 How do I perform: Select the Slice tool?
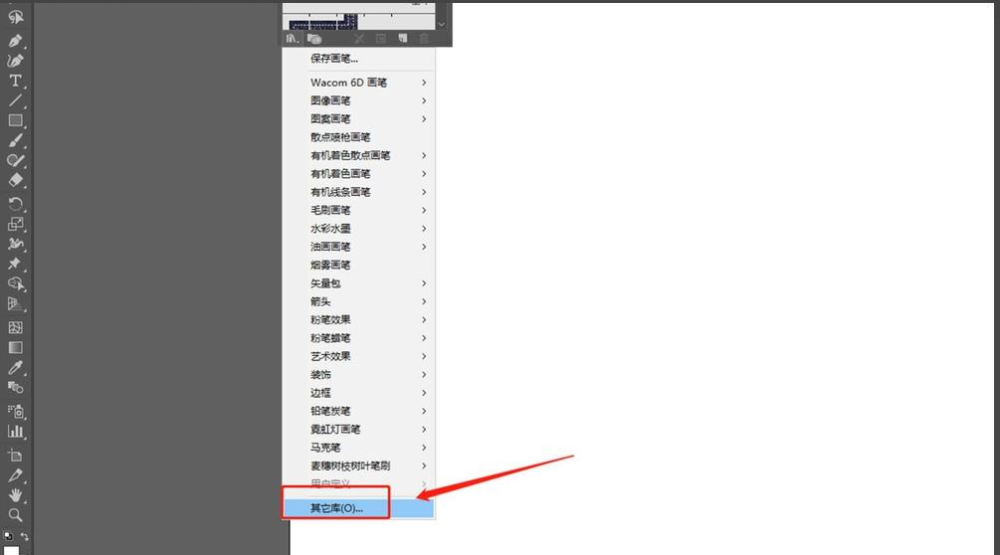15,475
